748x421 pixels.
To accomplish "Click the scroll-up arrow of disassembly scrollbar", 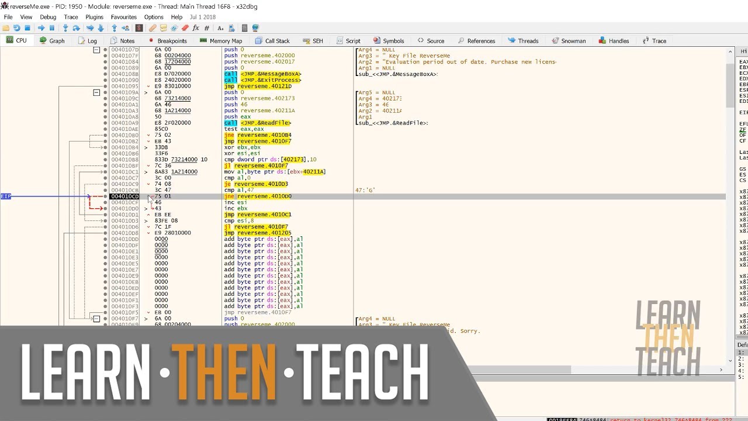I will 730,51.
